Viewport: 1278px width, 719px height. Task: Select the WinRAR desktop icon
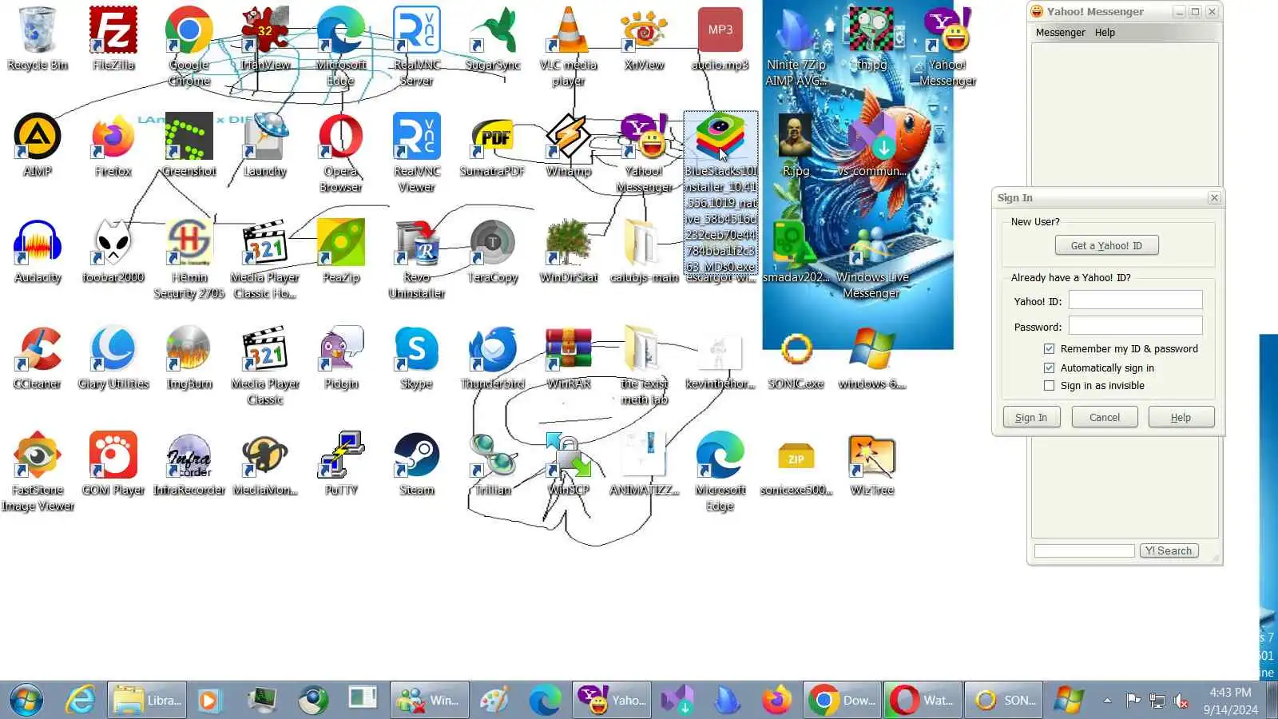pos(568,357)
